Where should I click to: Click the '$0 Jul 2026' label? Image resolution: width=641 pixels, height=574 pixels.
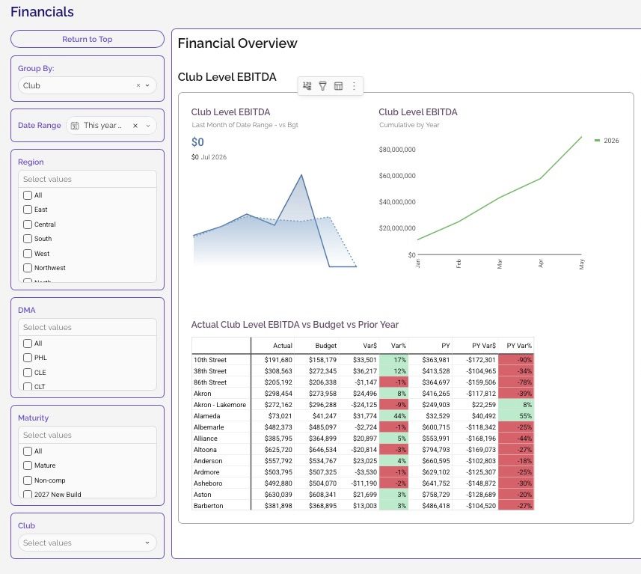(209, 157)
